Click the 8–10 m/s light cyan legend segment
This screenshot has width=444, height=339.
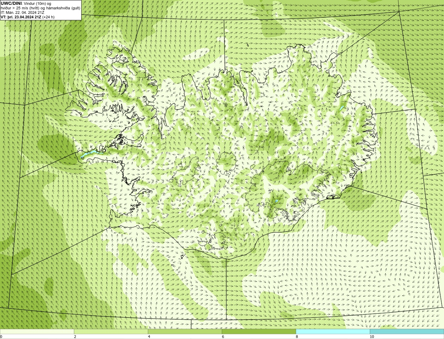333,332
